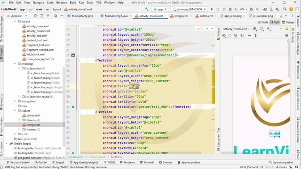Expand horizontally using the double-arrow icon
Viewport: 301px width, 169px height.
pos(249,36)
